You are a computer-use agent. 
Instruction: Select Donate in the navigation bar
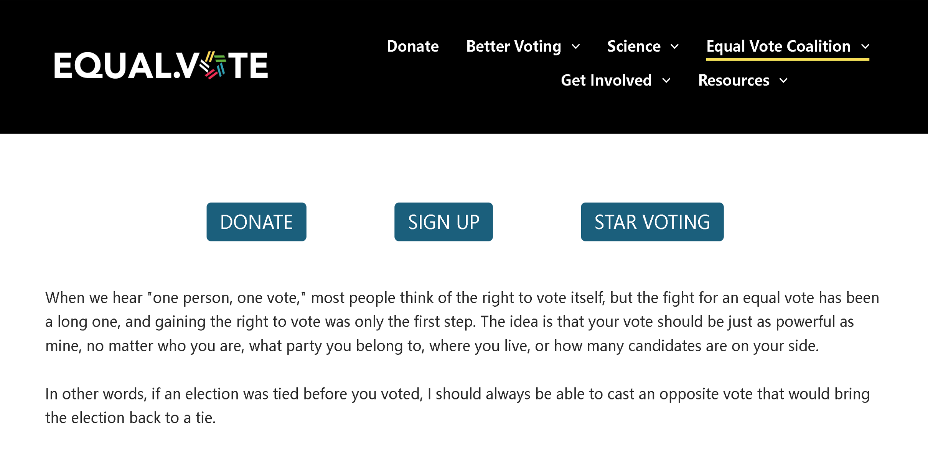click(413, 46)
